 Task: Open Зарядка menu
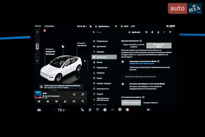pos(104,52)
